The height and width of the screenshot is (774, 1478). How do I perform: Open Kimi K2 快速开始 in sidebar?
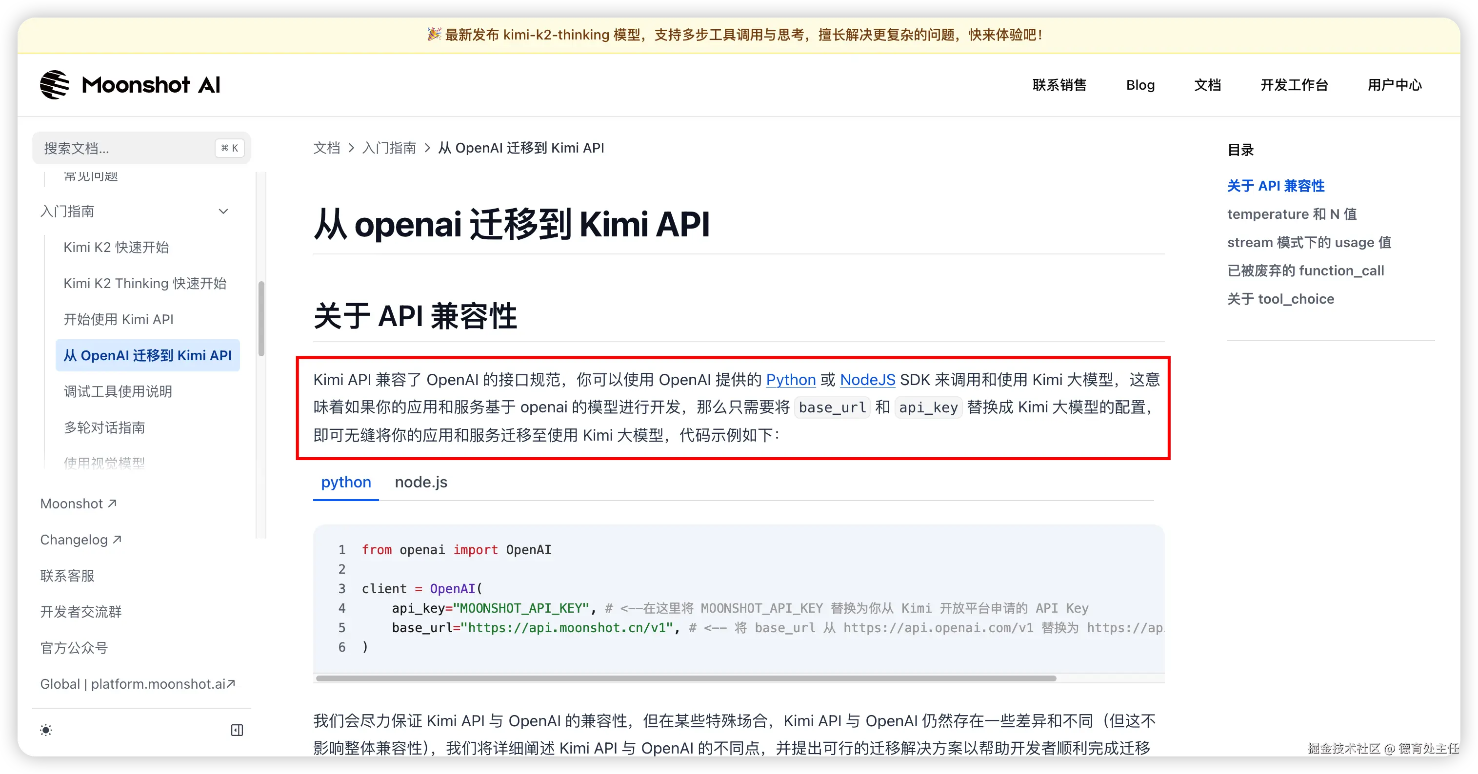click(116, 247)
